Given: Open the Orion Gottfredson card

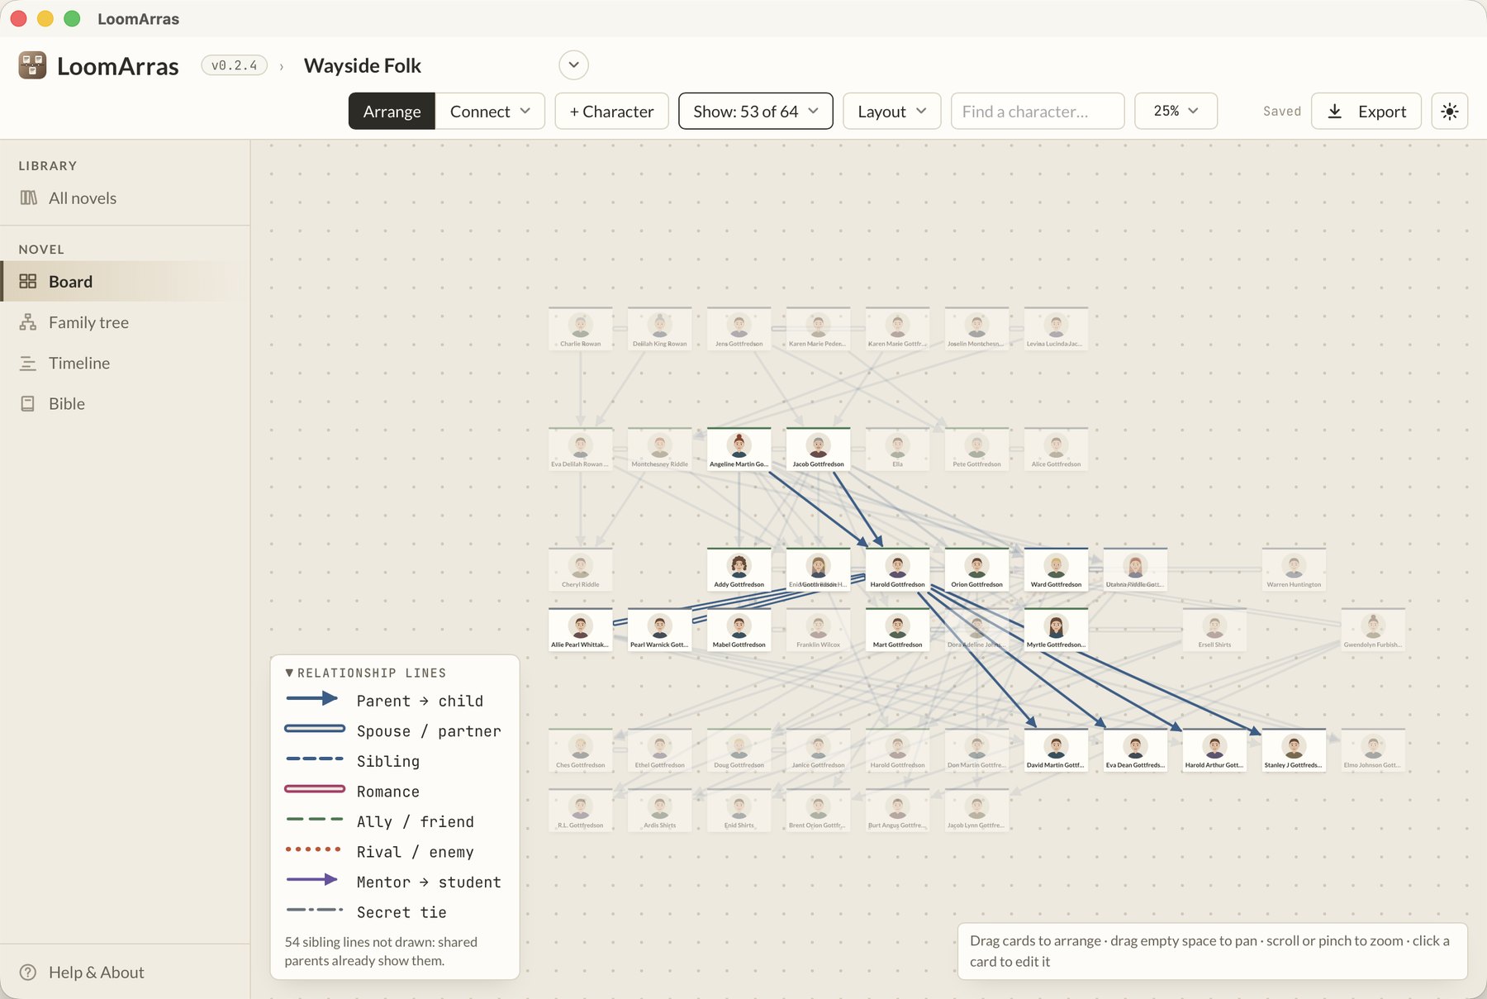Looking at the screenshot, I should 976,569.
